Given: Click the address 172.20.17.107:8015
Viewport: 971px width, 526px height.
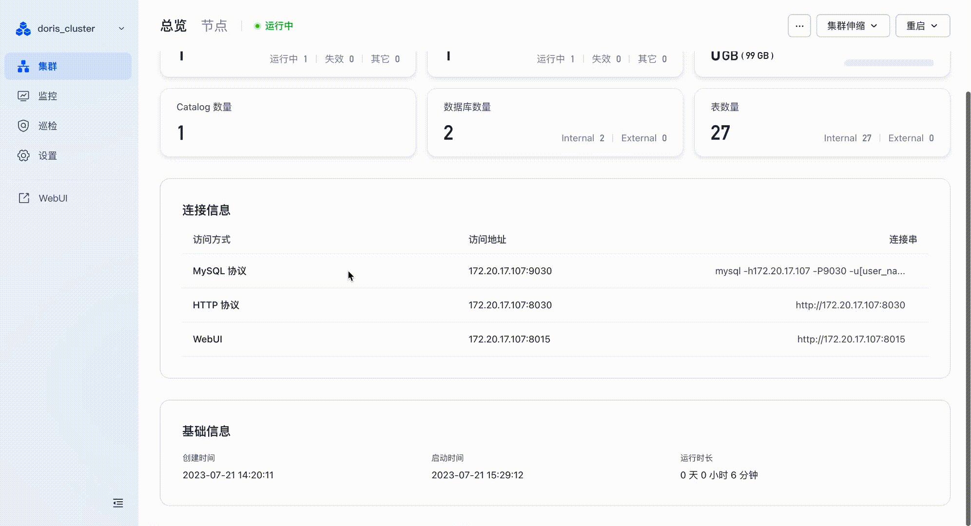Looking at the screenshot, I should [509, 339].
